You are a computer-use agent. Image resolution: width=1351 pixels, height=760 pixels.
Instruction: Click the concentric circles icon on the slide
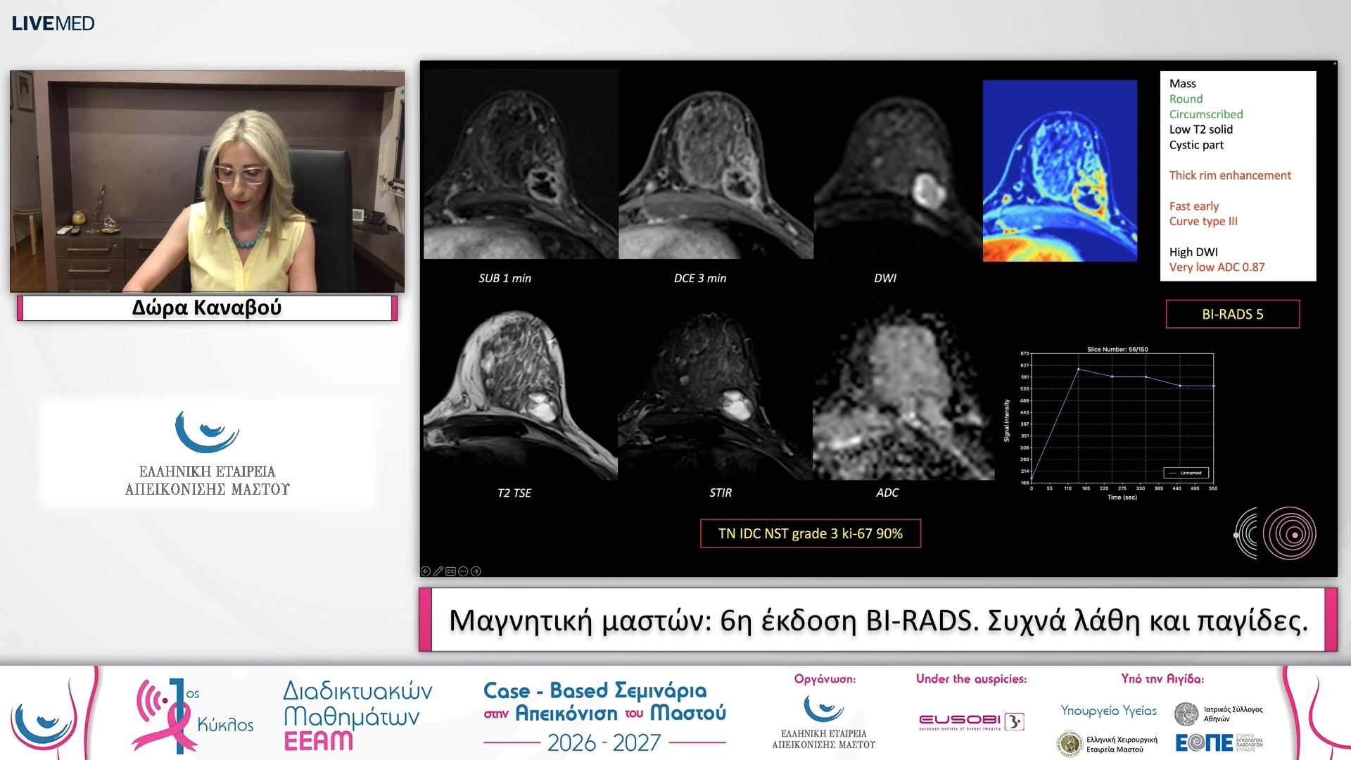point(1289,533)
